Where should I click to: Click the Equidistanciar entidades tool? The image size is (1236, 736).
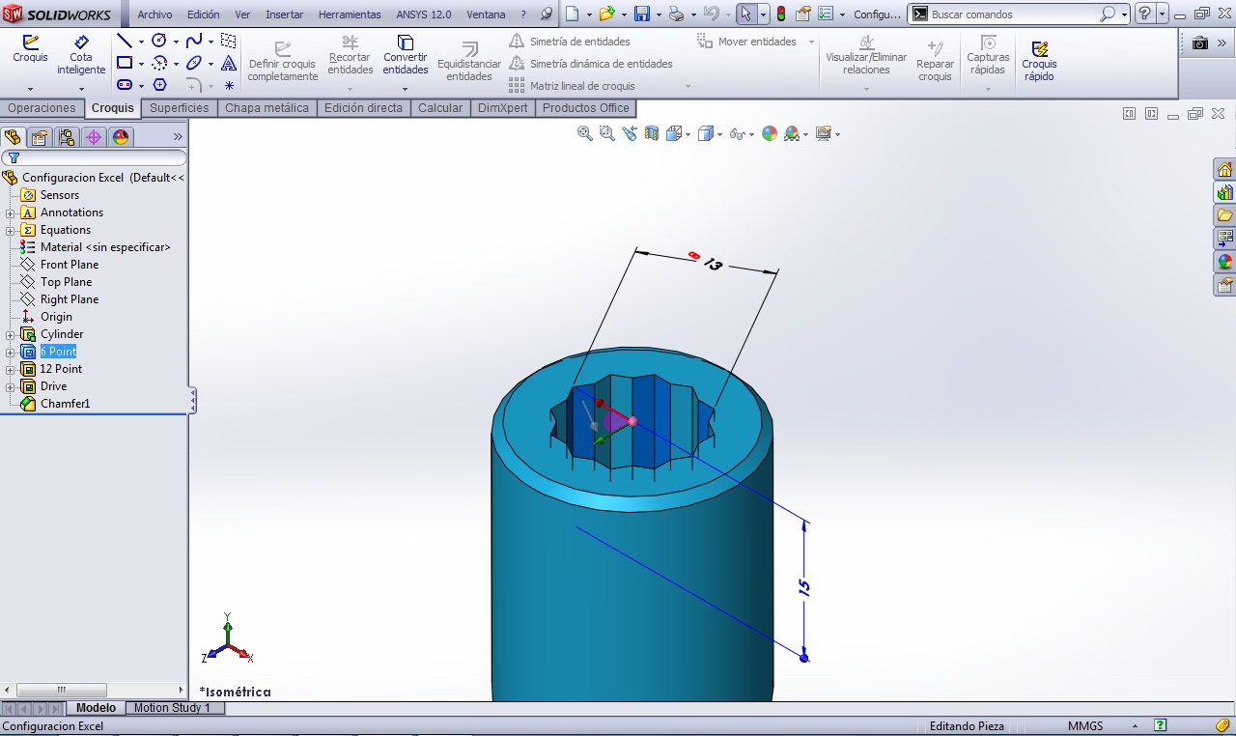(x=469, y=63)
